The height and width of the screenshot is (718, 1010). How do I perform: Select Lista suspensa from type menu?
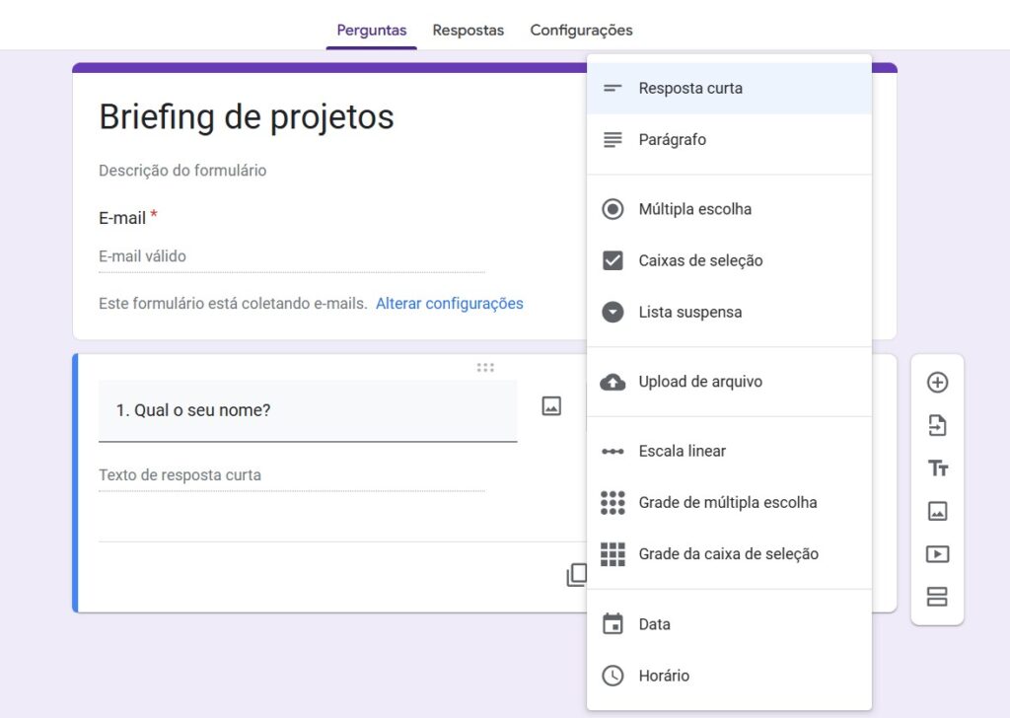(689, 312)
